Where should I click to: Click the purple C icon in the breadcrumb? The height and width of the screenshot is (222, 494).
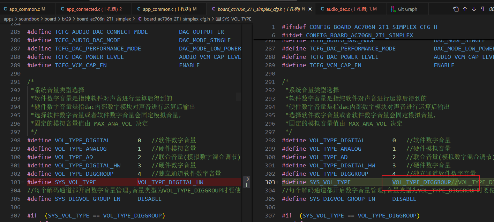pyautogui.click(x=140, y=19)
